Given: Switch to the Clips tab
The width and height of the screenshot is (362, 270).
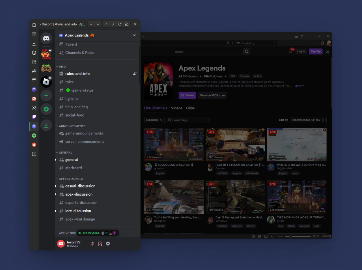Looking at the screenshot, I should click(x=190, y=108).
